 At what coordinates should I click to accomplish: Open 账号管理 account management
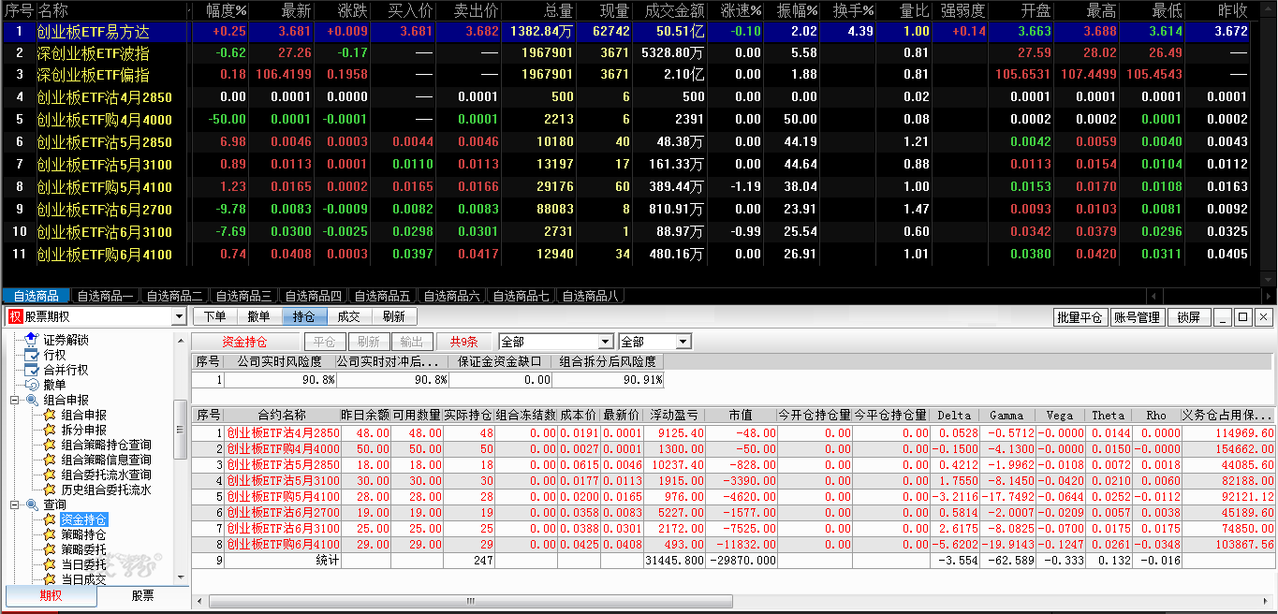[x=1136, y=317]
